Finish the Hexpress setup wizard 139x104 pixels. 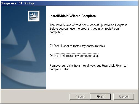click(x=100, y=97)
